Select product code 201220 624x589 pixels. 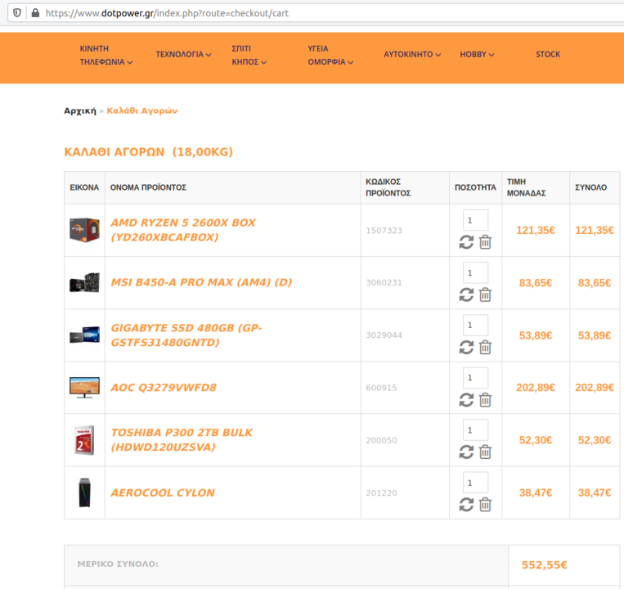pyautogui.click(x=381, y=492)
